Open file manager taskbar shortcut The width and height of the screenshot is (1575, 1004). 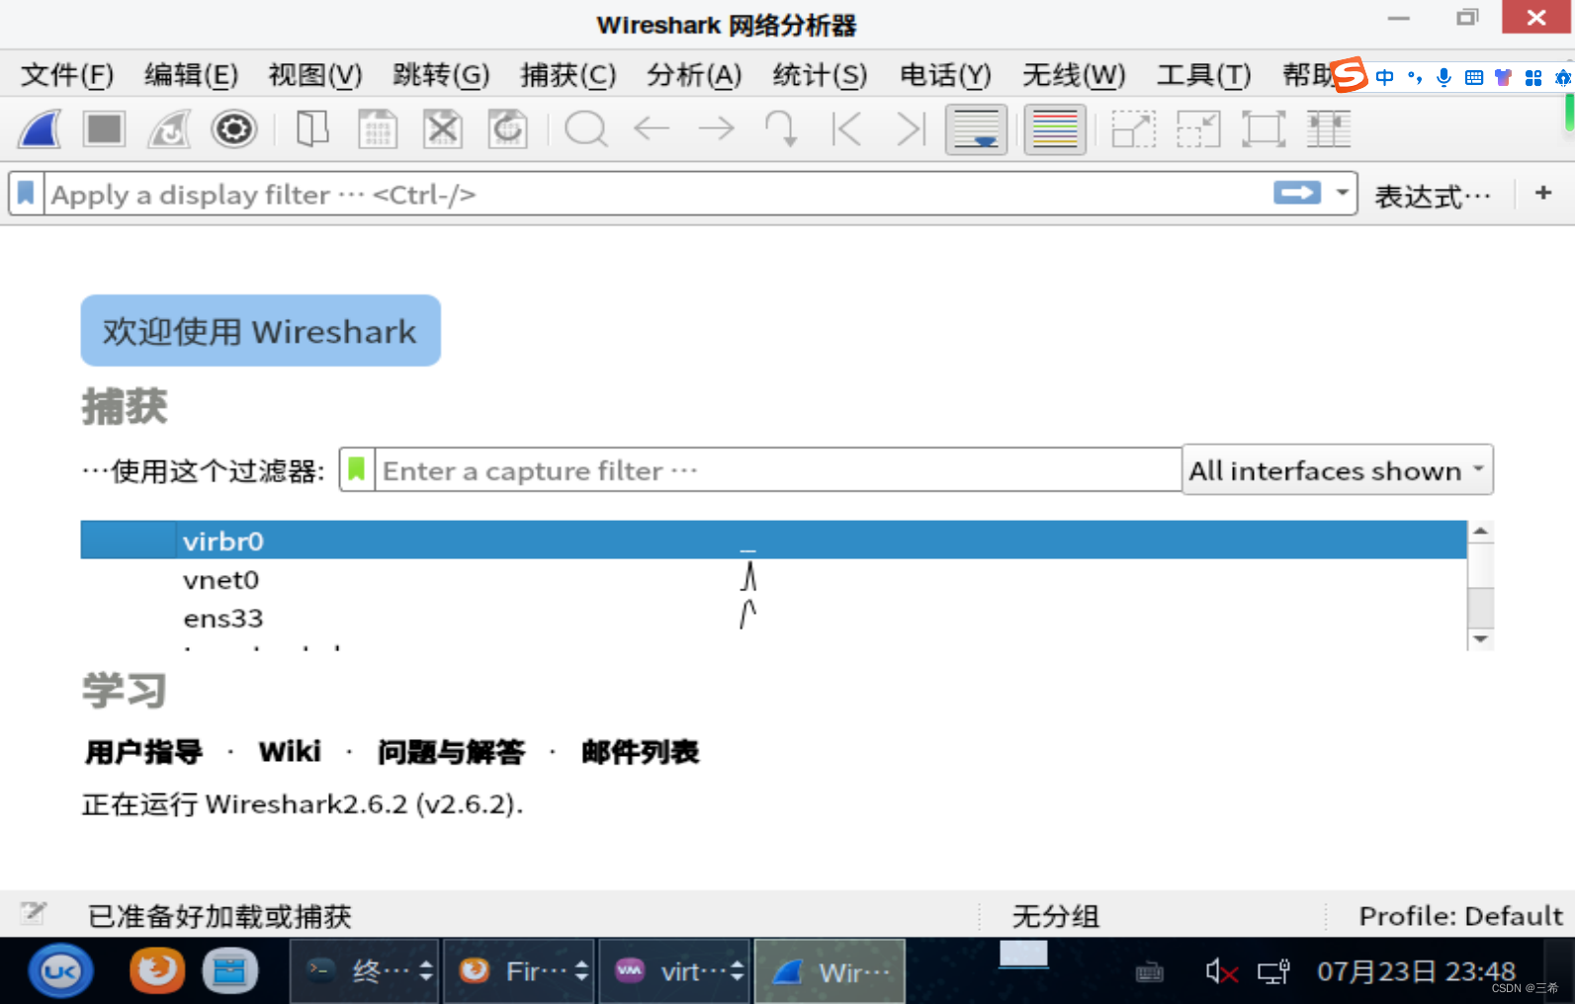[x=230, y=971]
